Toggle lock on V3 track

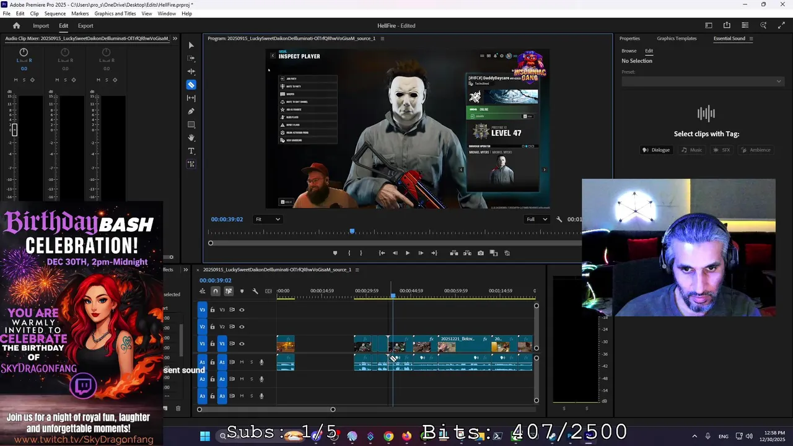pos(212,310)
